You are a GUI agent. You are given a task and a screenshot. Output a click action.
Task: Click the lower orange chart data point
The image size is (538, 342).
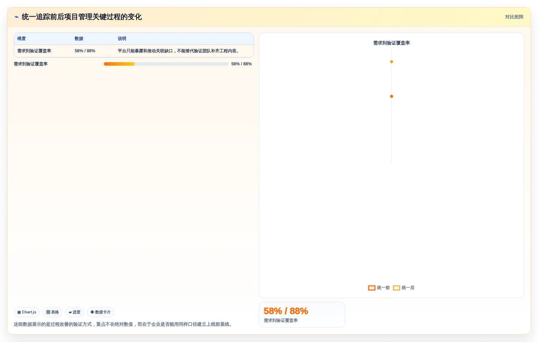[x=392, y=96]
